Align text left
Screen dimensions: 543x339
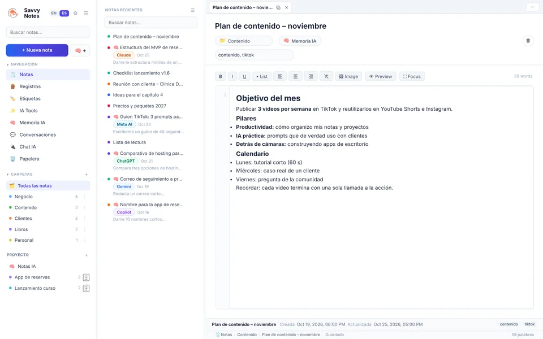(280, 76)
